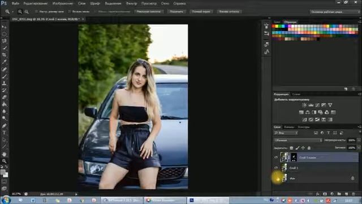Select the Lasso tool

(x=4, y=41)
